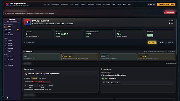Screen dimensions: 180x101
Task: Go to Squad in the Team section
Action: (9, 40)
